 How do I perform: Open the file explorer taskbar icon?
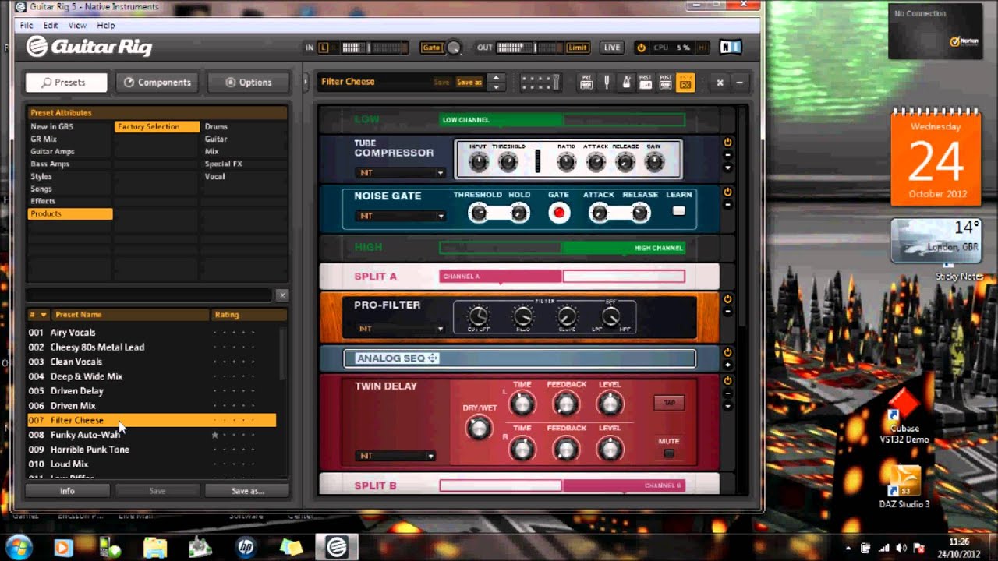click(x=154, y=548)
